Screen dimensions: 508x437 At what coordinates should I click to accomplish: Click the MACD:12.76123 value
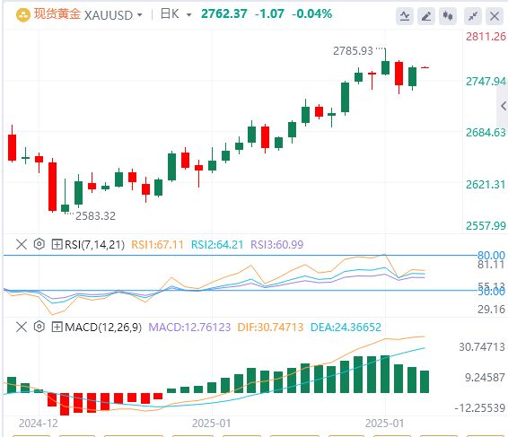click(x=189, y=328)
